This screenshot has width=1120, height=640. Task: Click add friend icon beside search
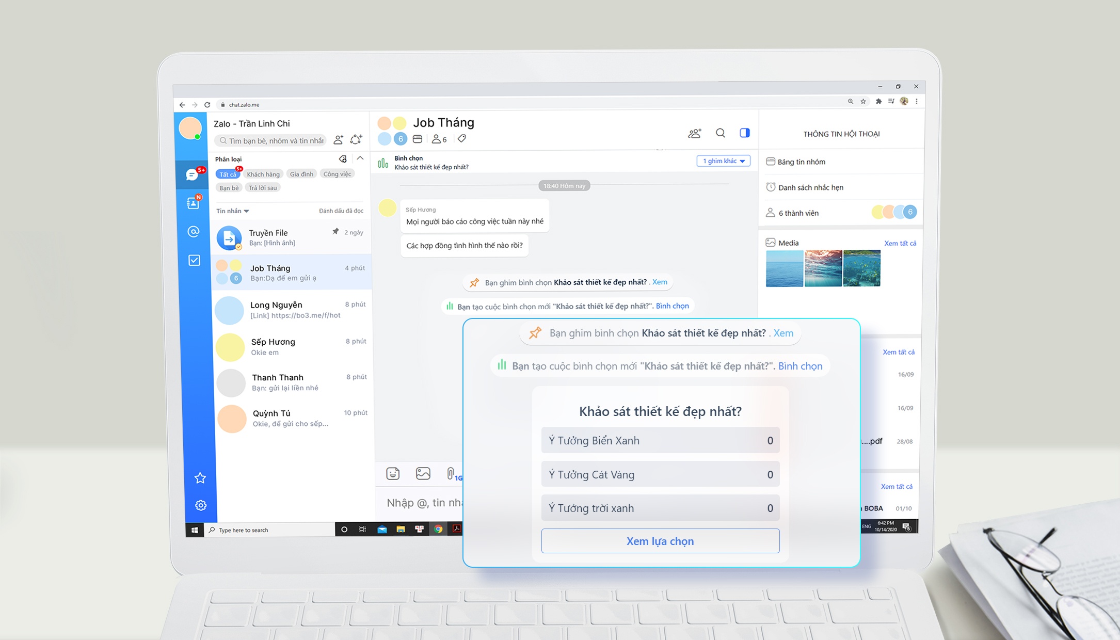pos(338,140)
